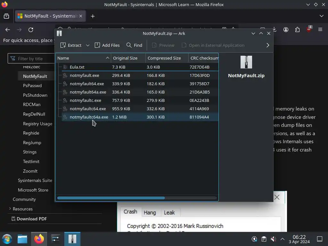328x246 pixels.
Task: Open the application launcher in taskbar
Action: [7, 239]
